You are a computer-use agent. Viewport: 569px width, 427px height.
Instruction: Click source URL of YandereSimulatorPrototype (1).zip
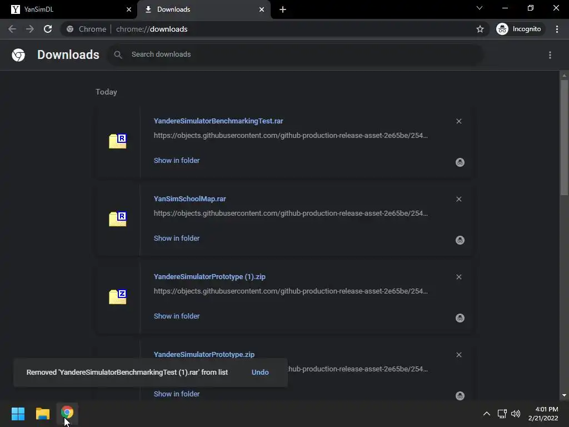coord(291,291)
